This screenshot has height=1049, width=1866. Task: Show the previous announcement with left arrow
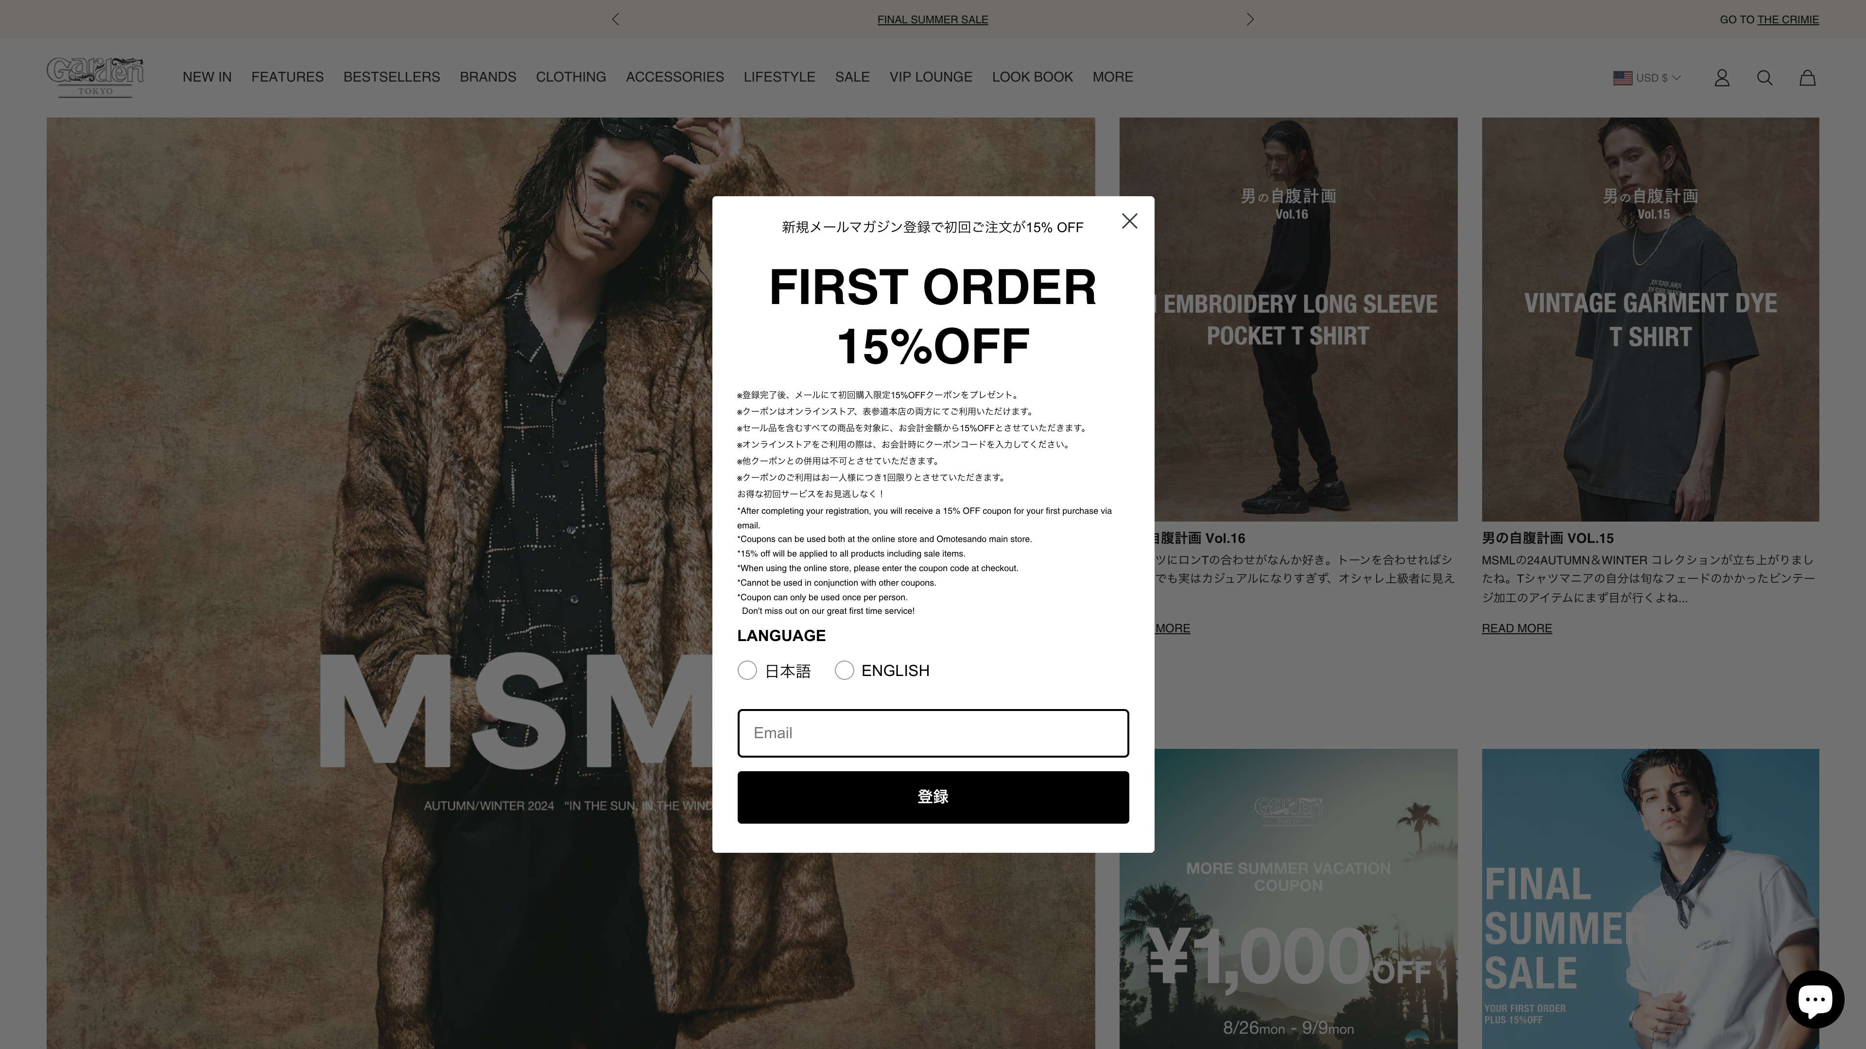(615, 19)
